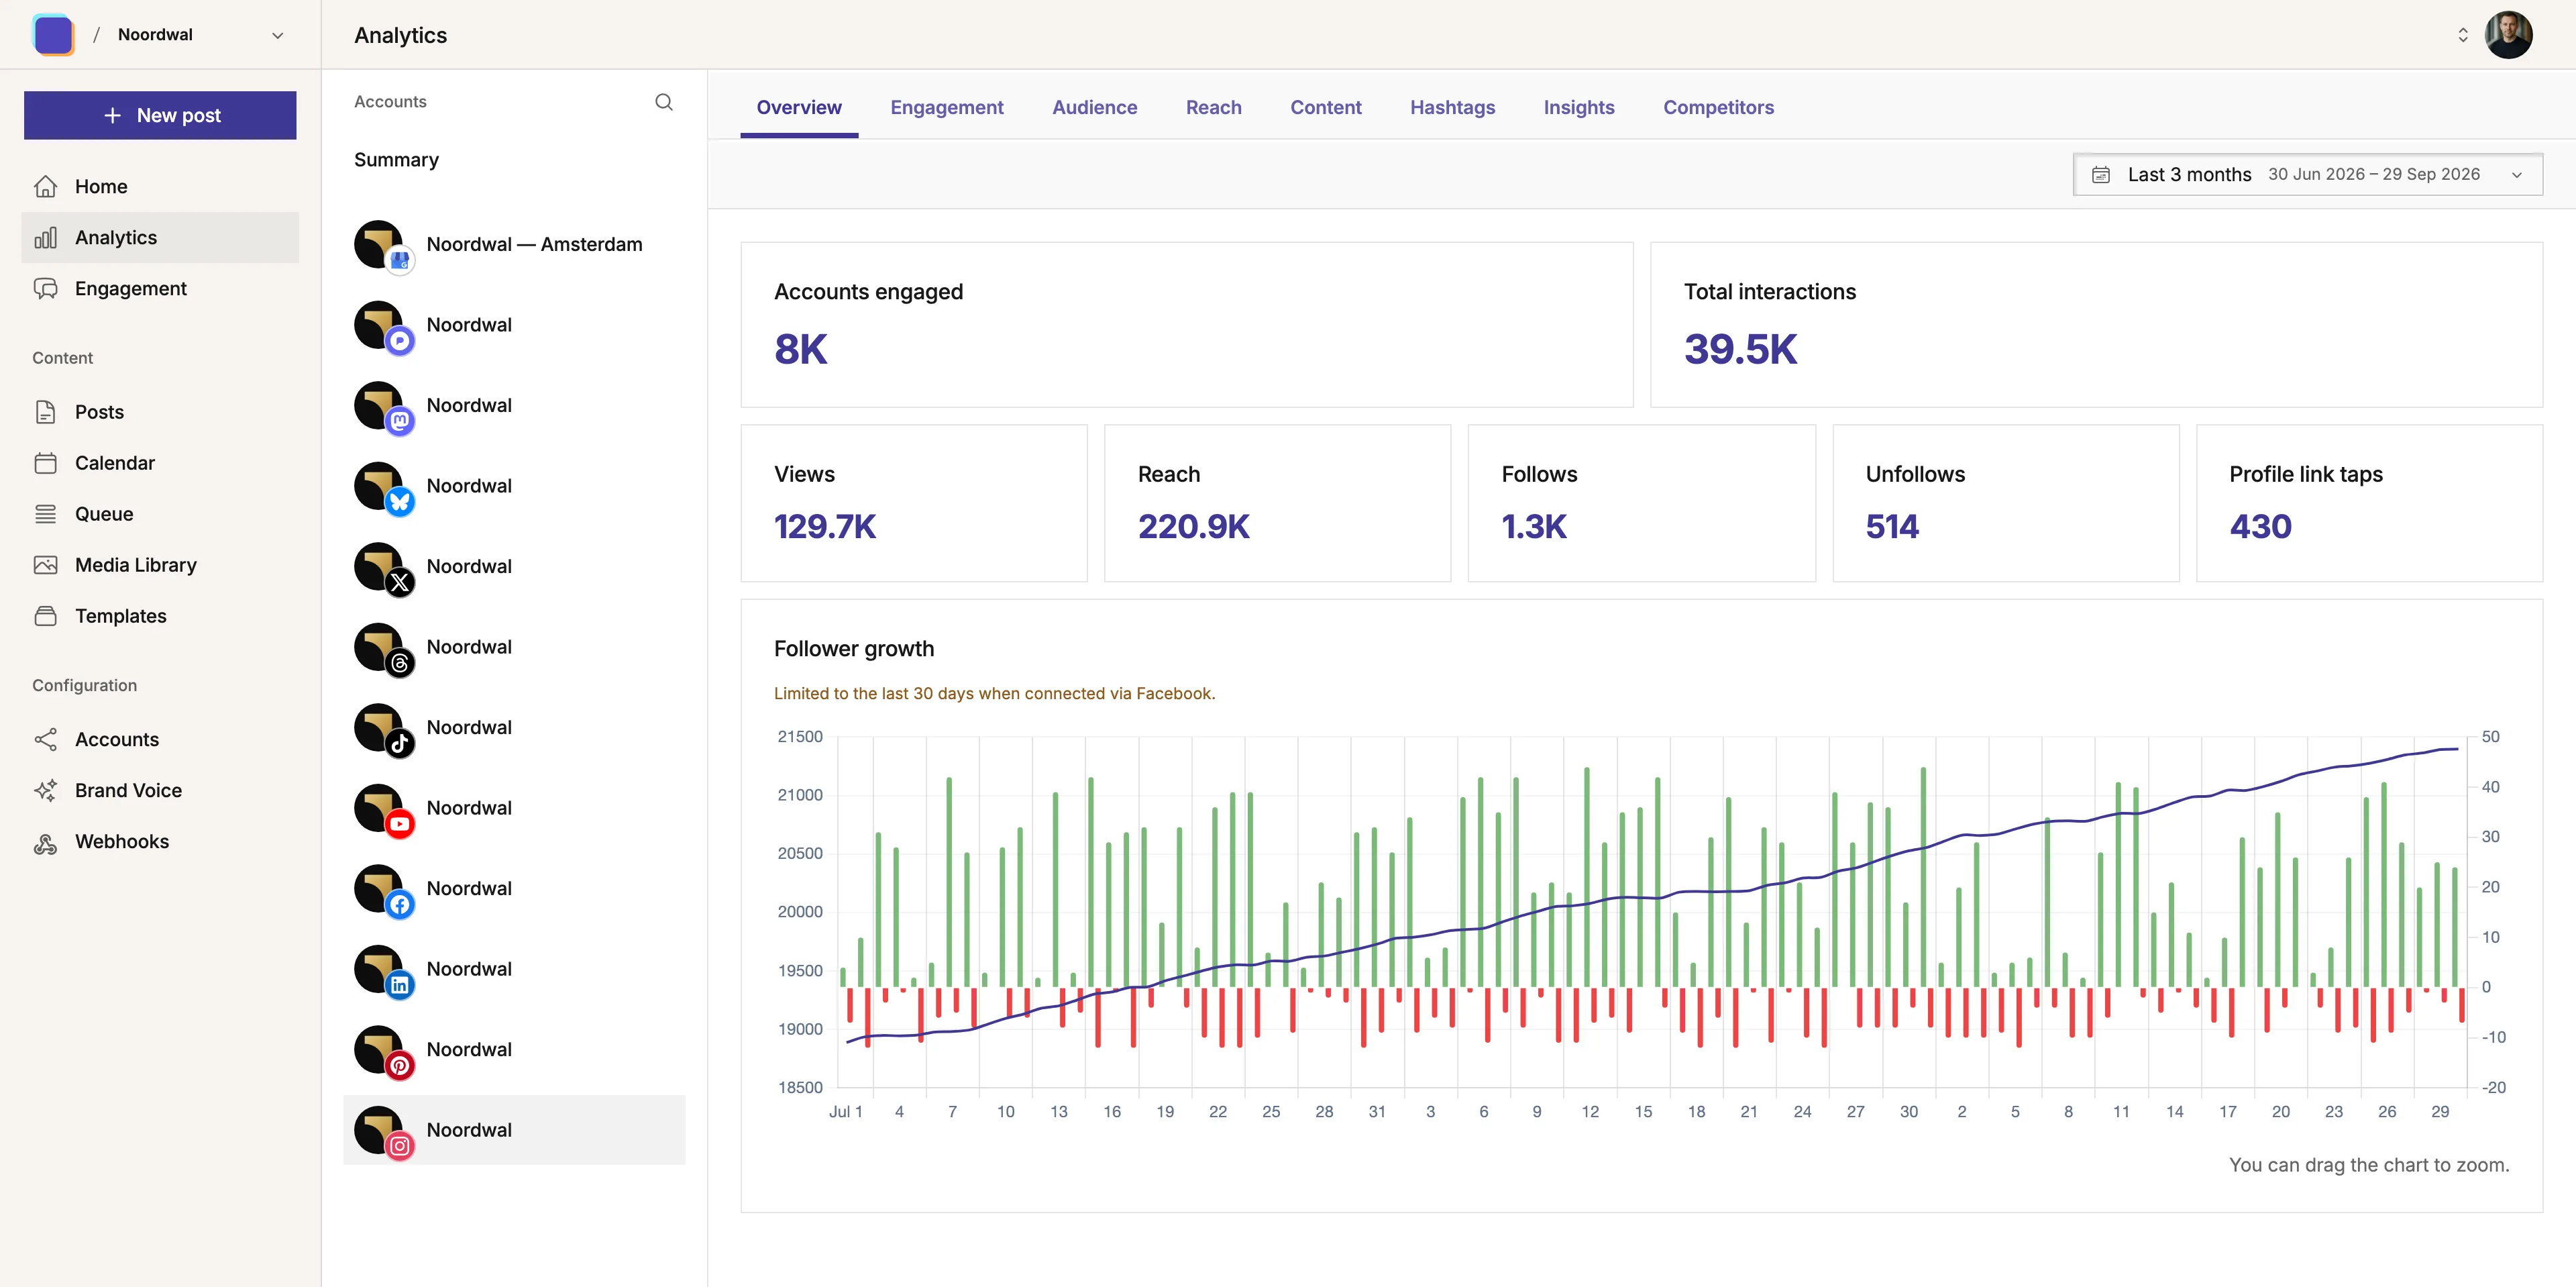Select the Noordwal TikTok account
Viewport: 2576px width, 1287px height.
pos(514,727)
